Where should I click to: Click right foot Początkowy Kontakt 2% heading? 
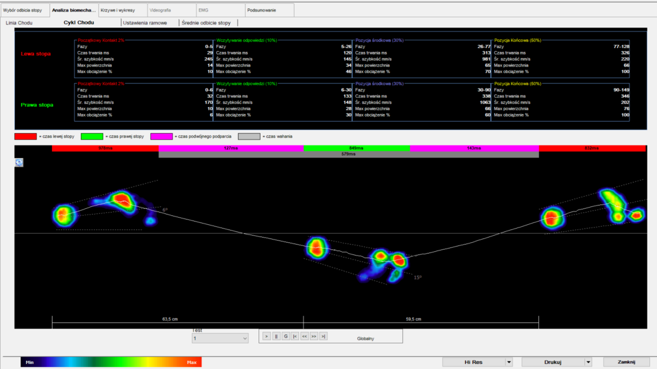coord(101,84)
